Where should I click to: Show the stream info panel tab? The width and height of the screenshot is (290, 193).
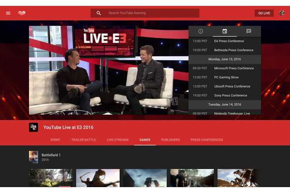201,31
